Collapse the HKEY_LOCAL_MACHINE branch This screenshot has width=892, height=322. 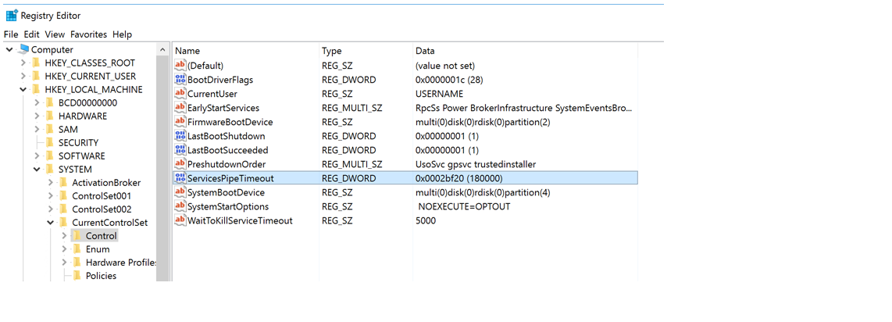[23, 89]
